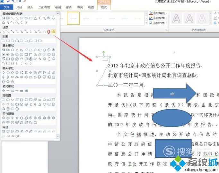
Task: Pick the right arrow under 箭头总汇
Action: pos(4,73)
